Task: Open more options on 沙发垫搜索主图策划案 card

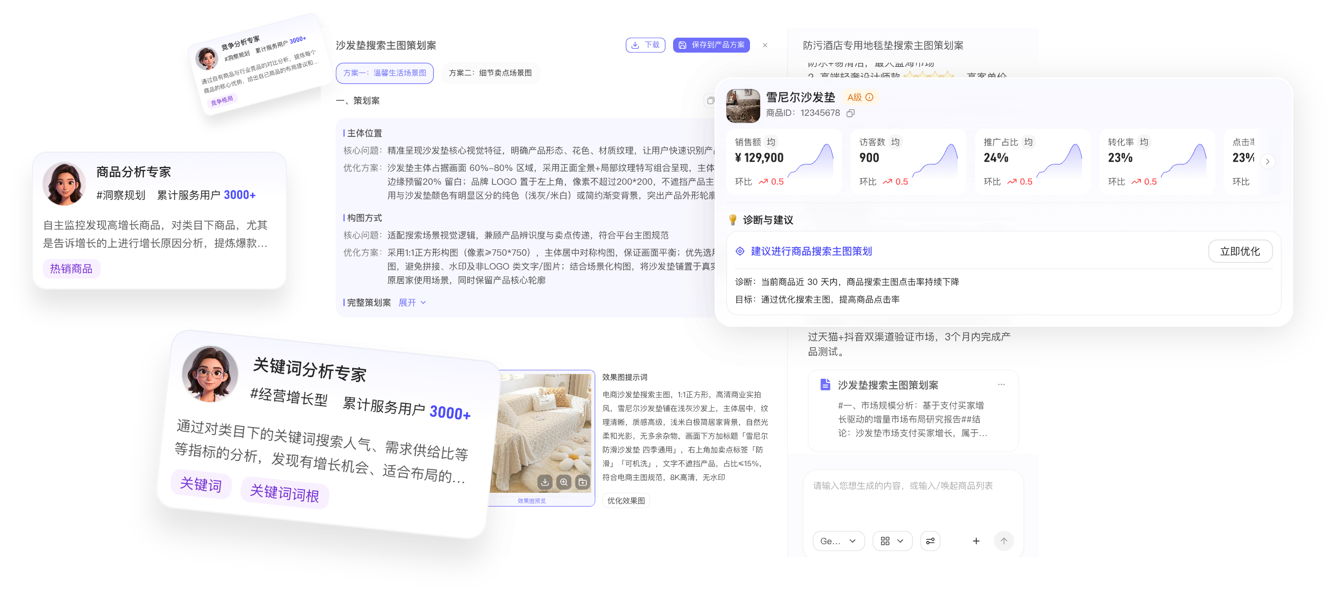Action: [1001, 385]
